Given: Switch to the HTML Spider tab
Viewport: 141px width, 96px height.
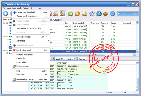Looking at the screenshot, I should pos(55,20).
